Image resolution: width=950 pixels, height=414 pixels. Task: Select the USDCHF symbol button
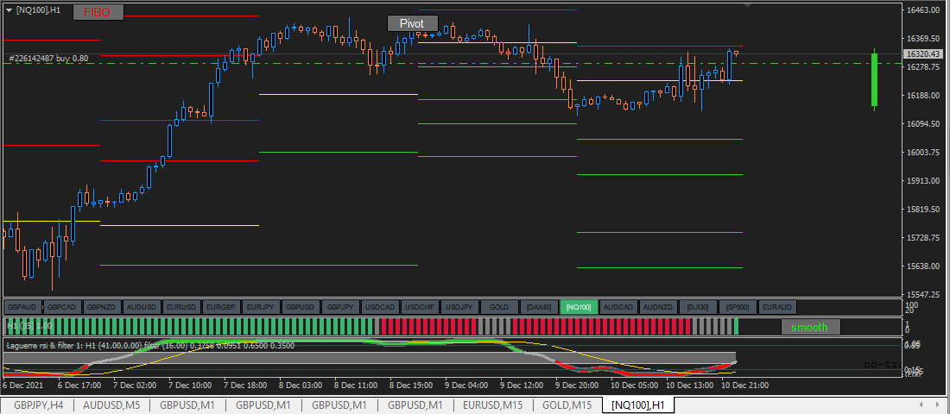[x=420, y=307]
